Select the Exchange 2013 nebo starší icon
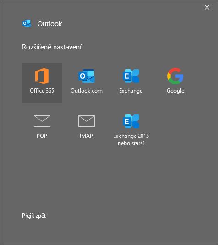Image resolution: width=218 pixels, height=245 pixels. point(131,121)
